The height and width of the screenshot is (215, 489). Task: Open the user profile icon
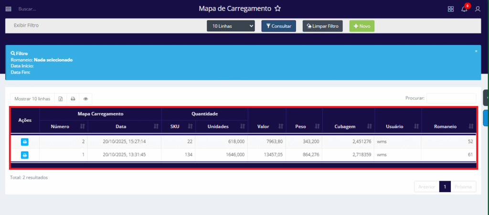coord(478,9)
